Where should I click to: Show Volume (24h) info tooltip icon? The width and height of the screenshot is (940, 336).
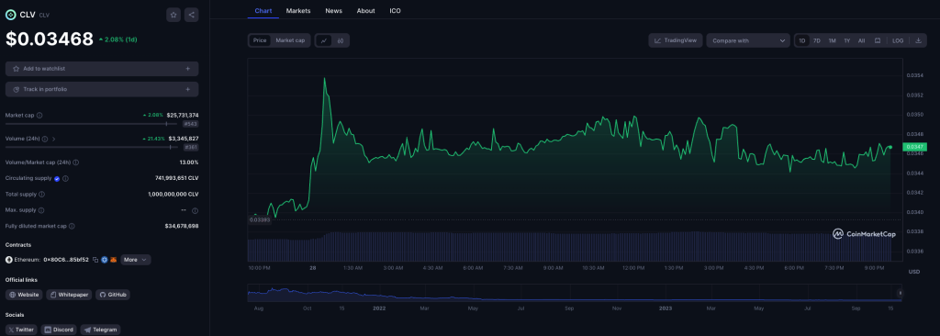[45, 139]
